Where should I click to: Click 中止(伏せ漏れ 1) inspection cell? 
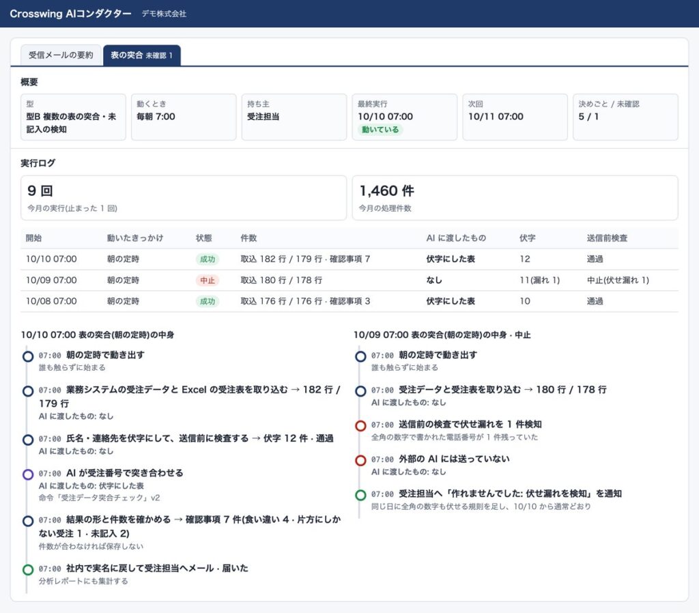[x=618, y=281]
